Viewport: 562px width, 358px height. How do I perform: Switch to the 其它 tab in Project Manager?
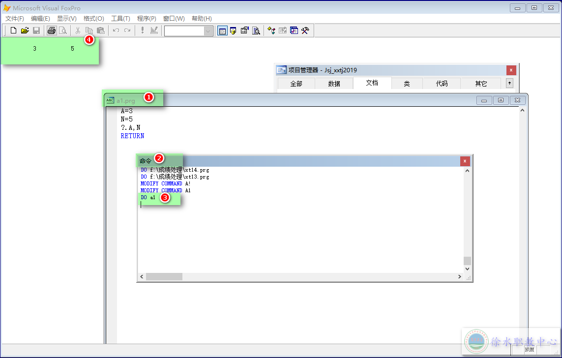[x=481, y=84]
